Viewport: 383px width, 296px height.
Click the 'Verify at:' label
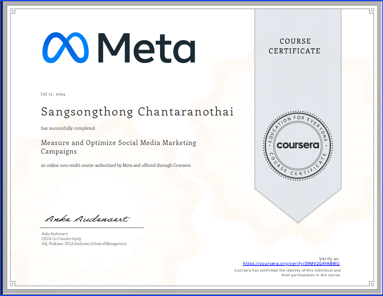pyautogui.click(x=329, y=259)
